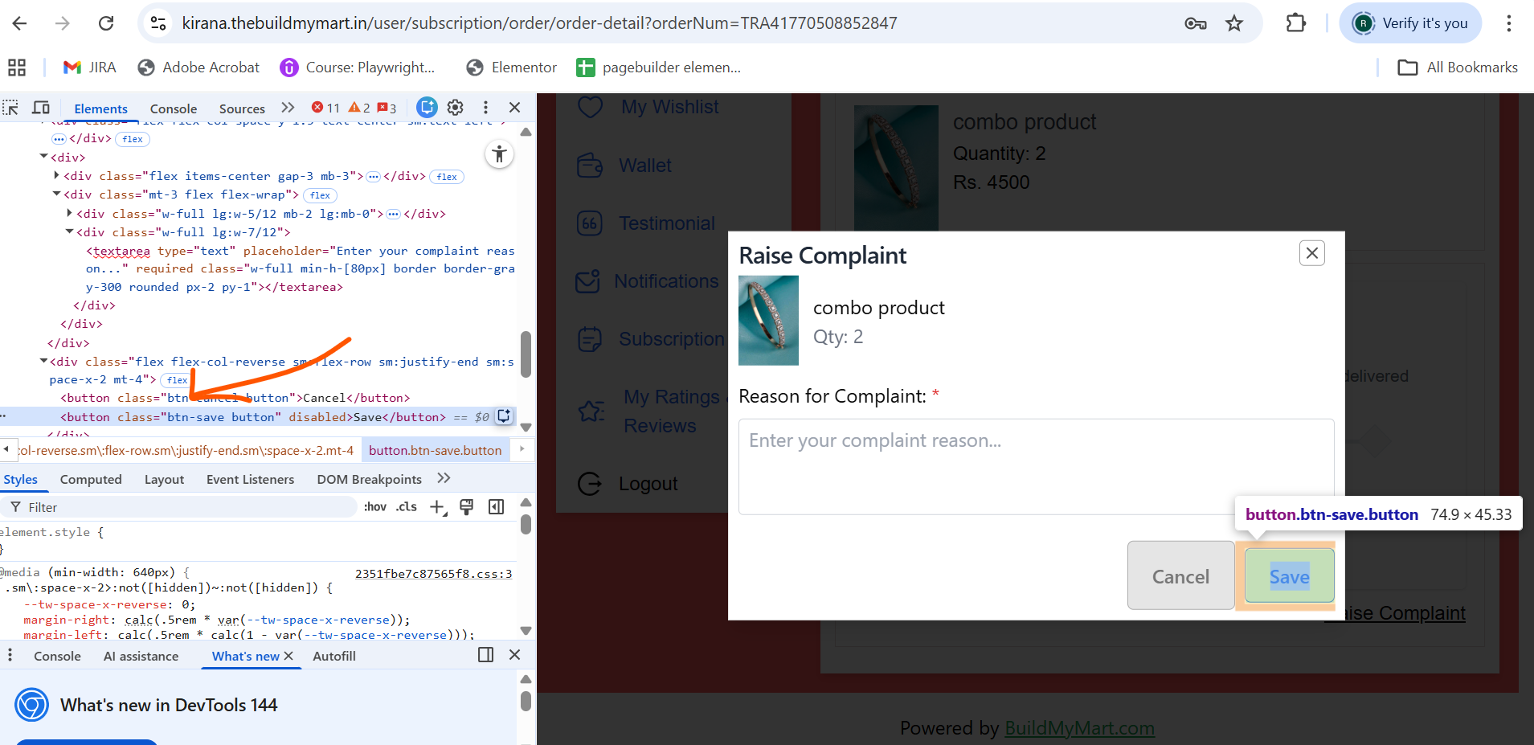Screen dimensions: 1534x745
Task: Collapse the flex-col-reverse div containing the buttons
Action: tap(43, 361)
